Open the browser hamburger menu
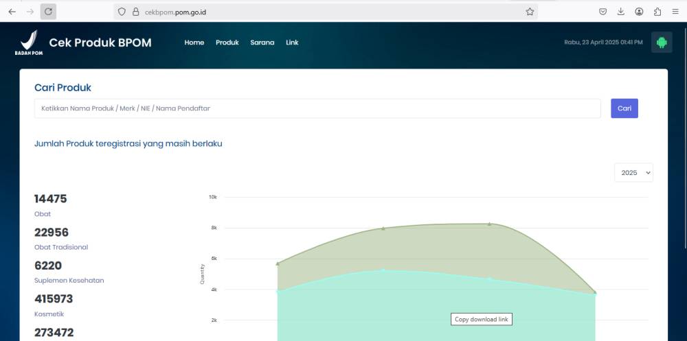The width and height of the screenshot is (687, 341). 675,12
